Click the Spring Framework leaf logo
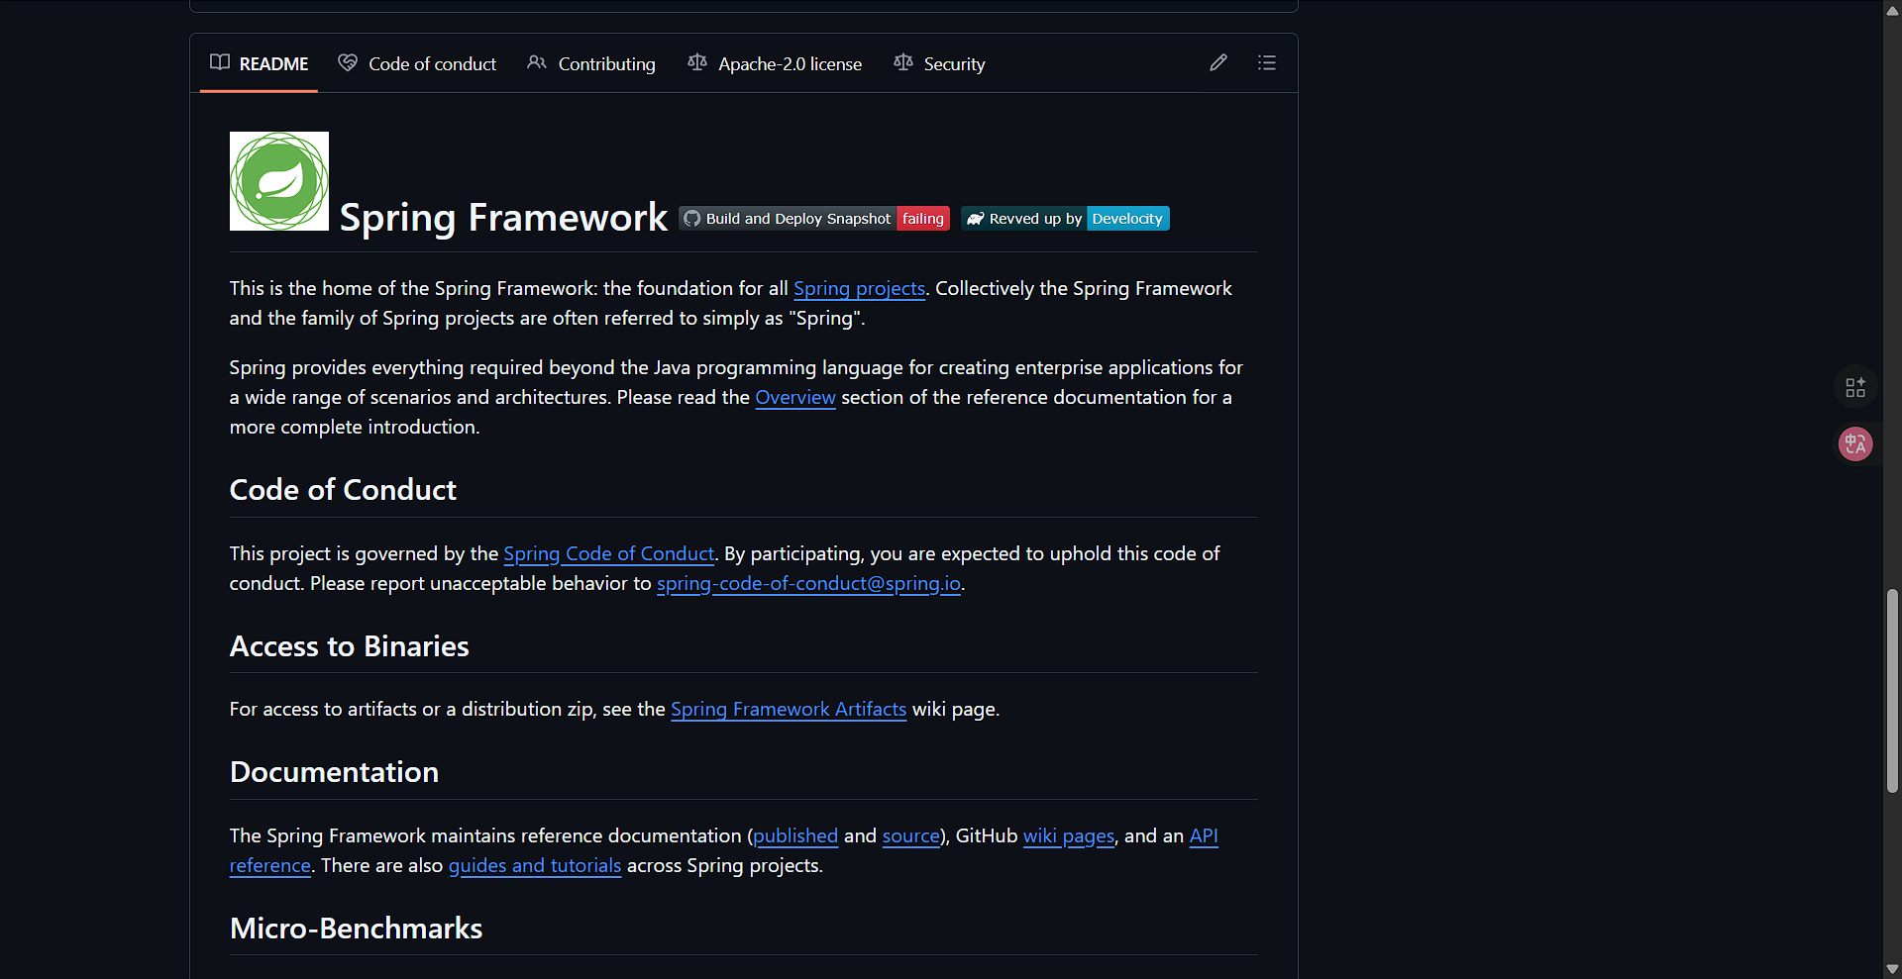The image size is (1902, 979). pos(279,181)
